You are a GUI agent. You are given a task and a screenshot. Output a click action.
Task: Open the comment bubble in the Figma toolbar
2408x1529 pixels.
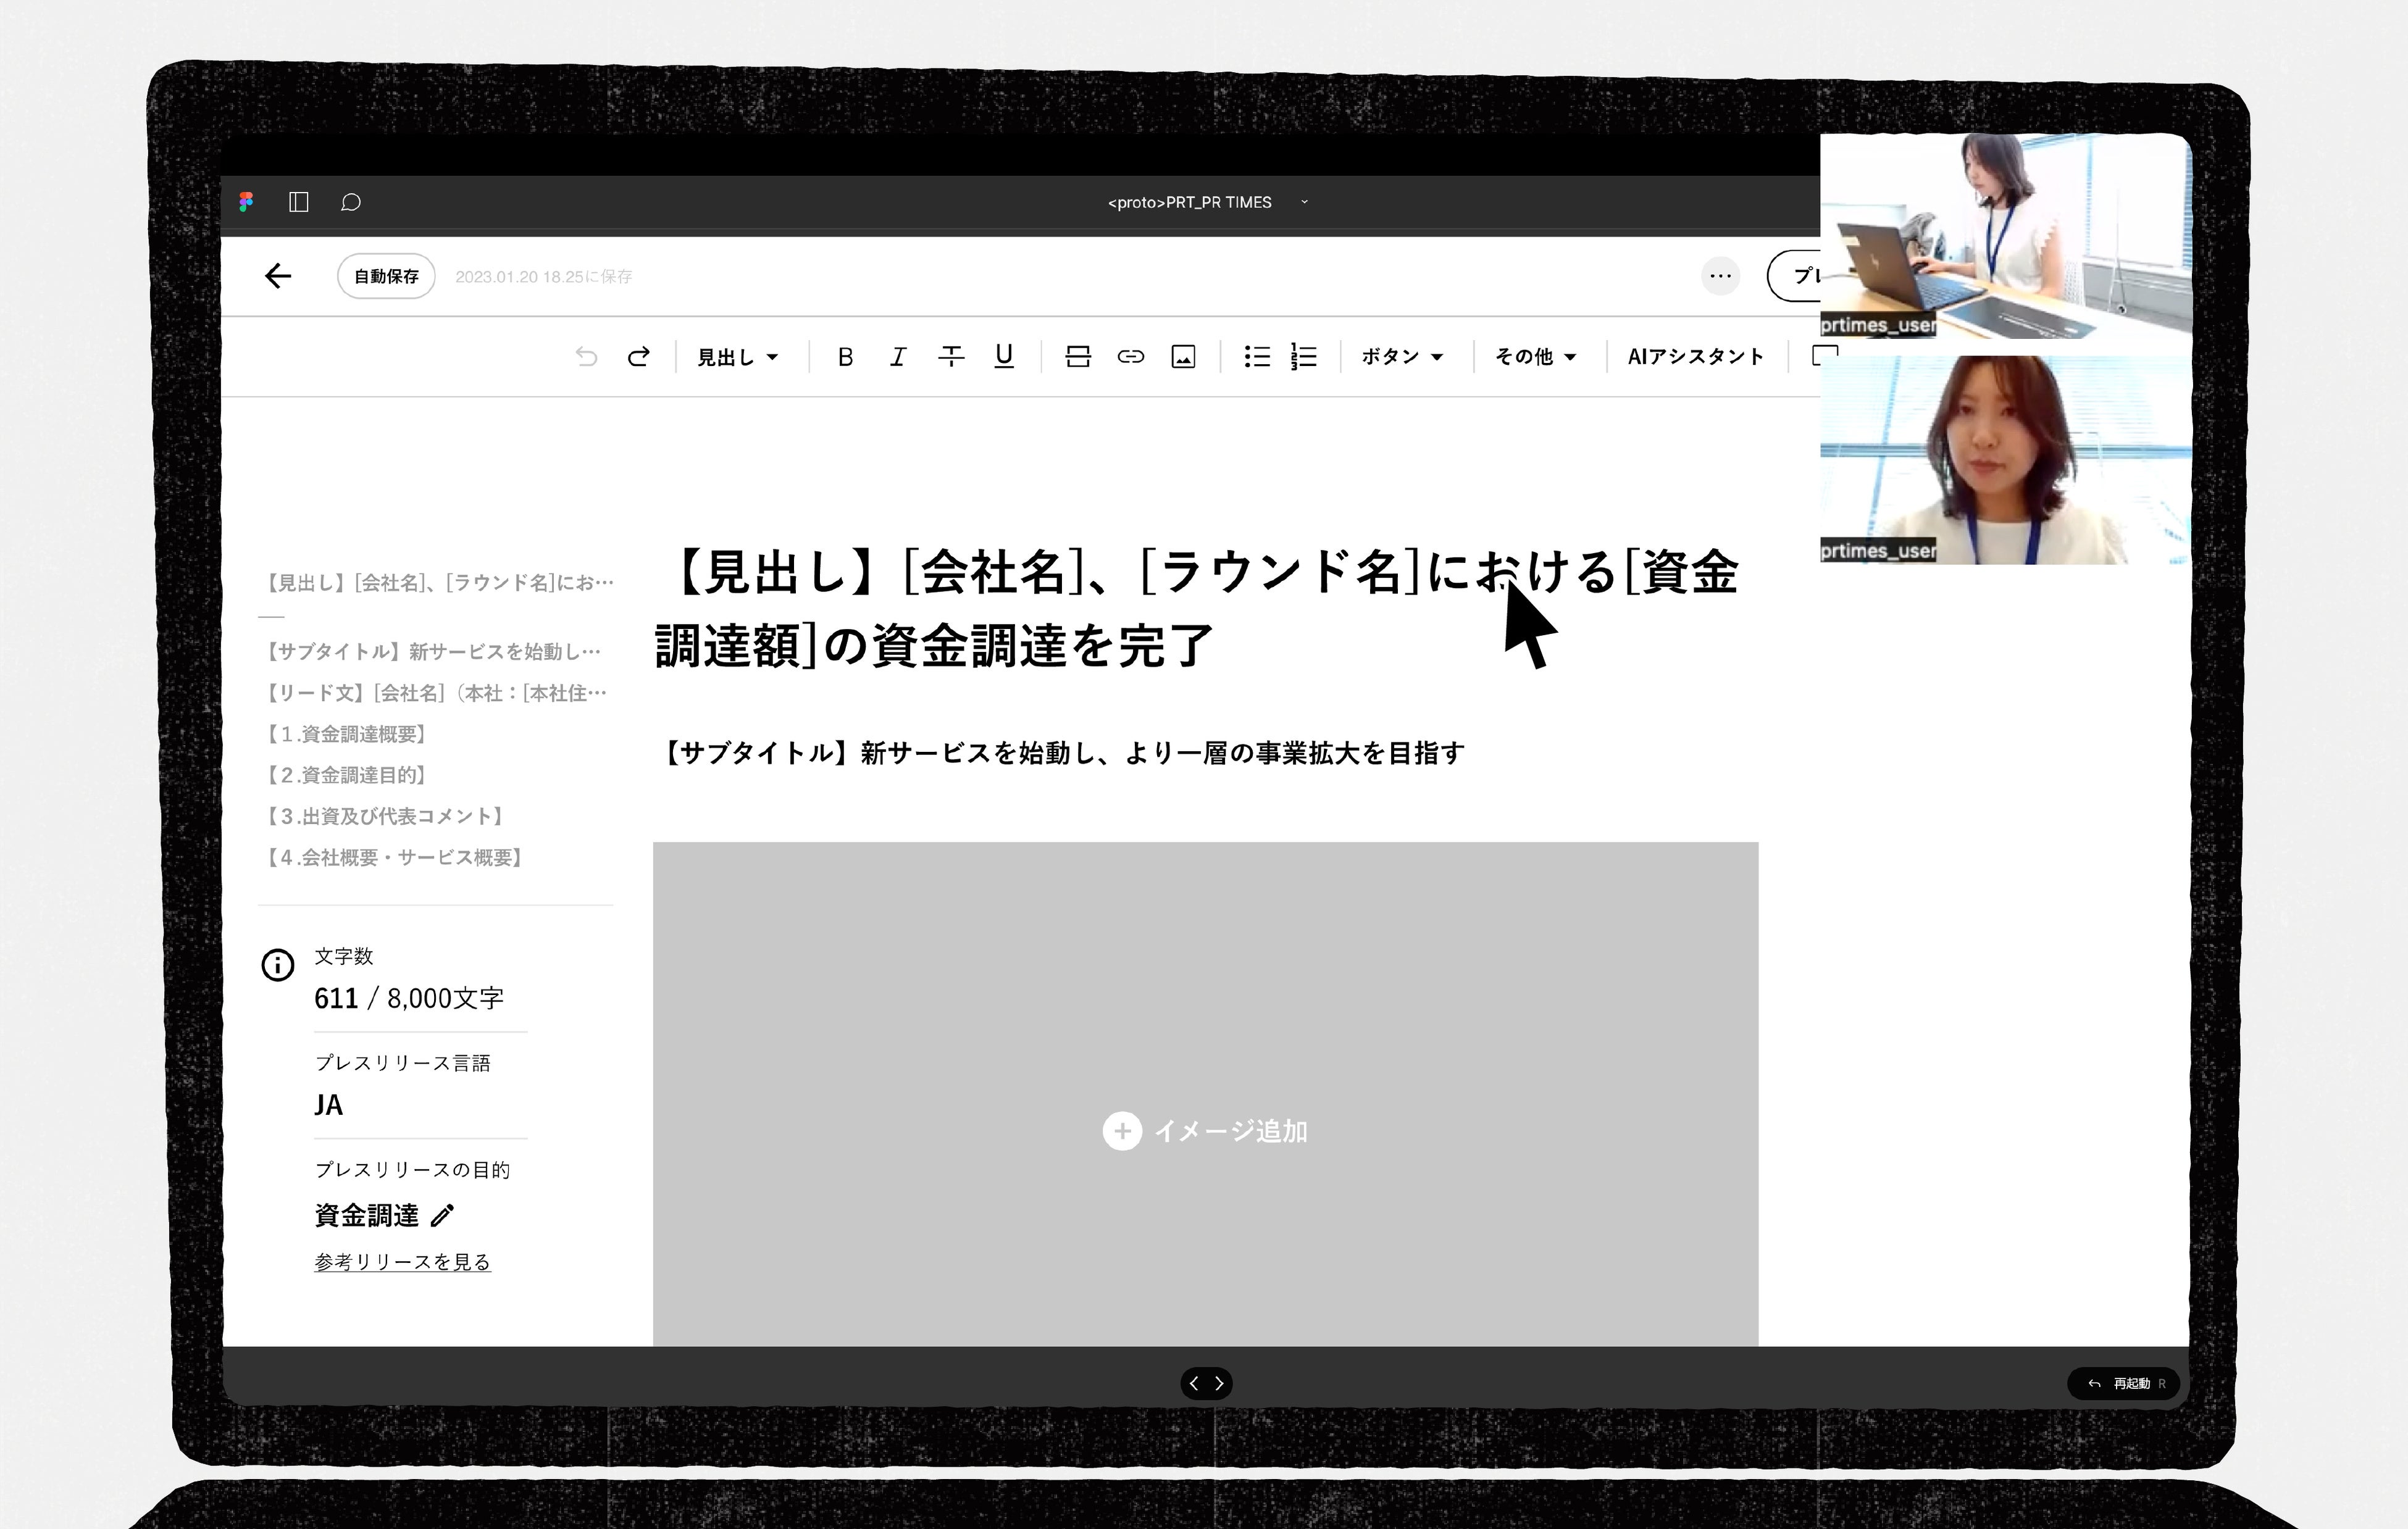(350, 202)
